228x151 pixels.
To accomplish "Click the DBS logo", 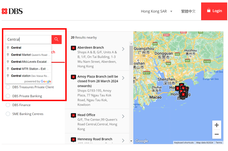I will click(x=12, y=11).
